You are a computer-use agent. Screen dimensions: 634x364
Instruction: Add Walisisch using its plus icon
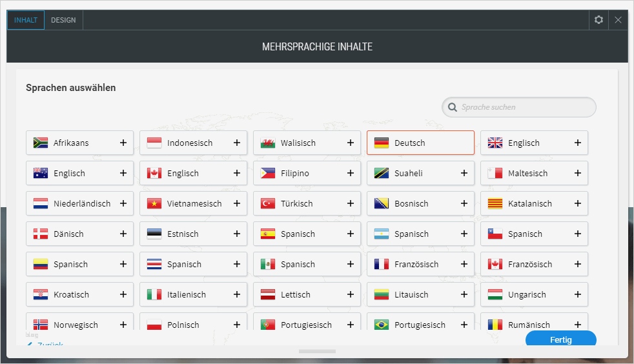tap(351, 143)
